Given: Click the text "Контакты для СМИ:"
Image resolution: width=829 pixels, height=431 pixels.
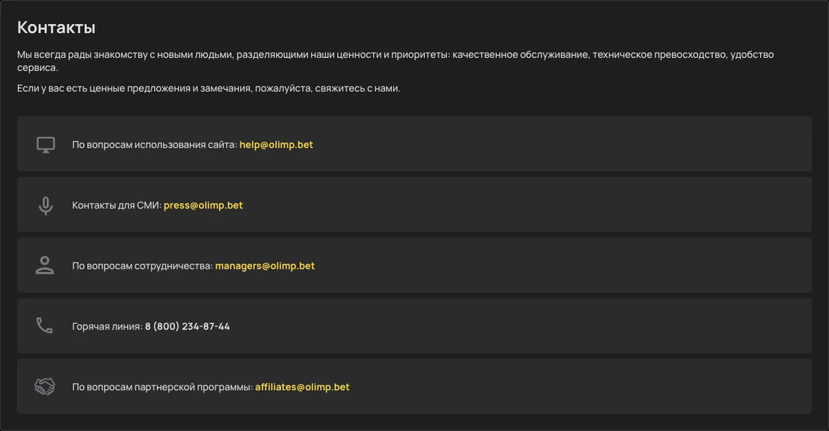Looking at the screenshot, I should pos(117,205).
